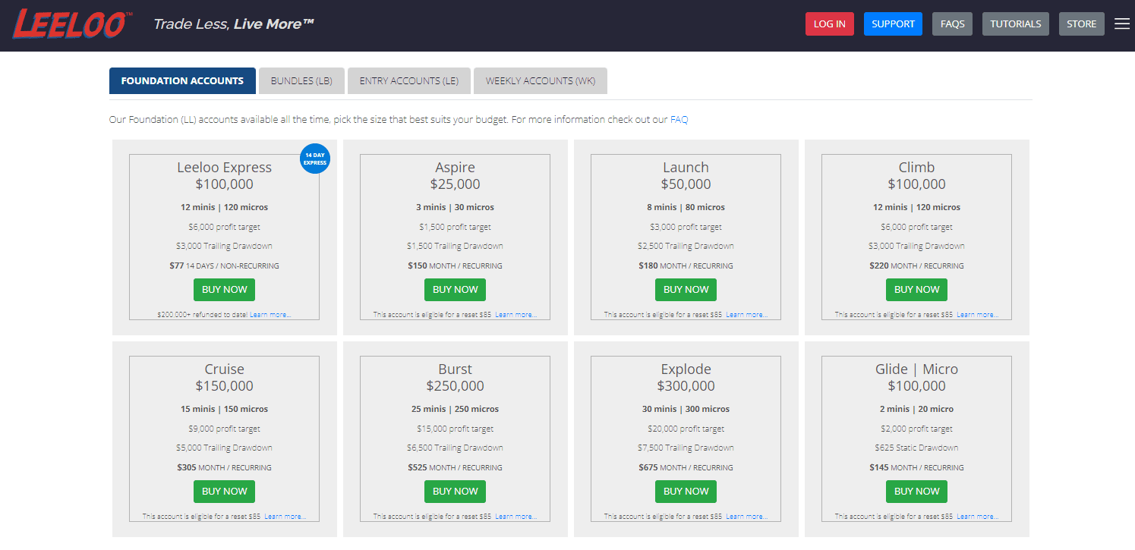
Task: Open the TUTORIALS page
Action: [1015, 24]
